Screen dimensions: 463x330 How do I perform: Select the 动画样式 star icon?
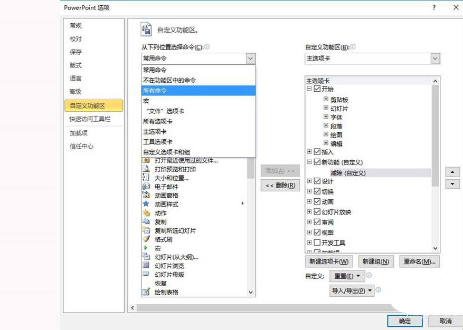point(147,203)
